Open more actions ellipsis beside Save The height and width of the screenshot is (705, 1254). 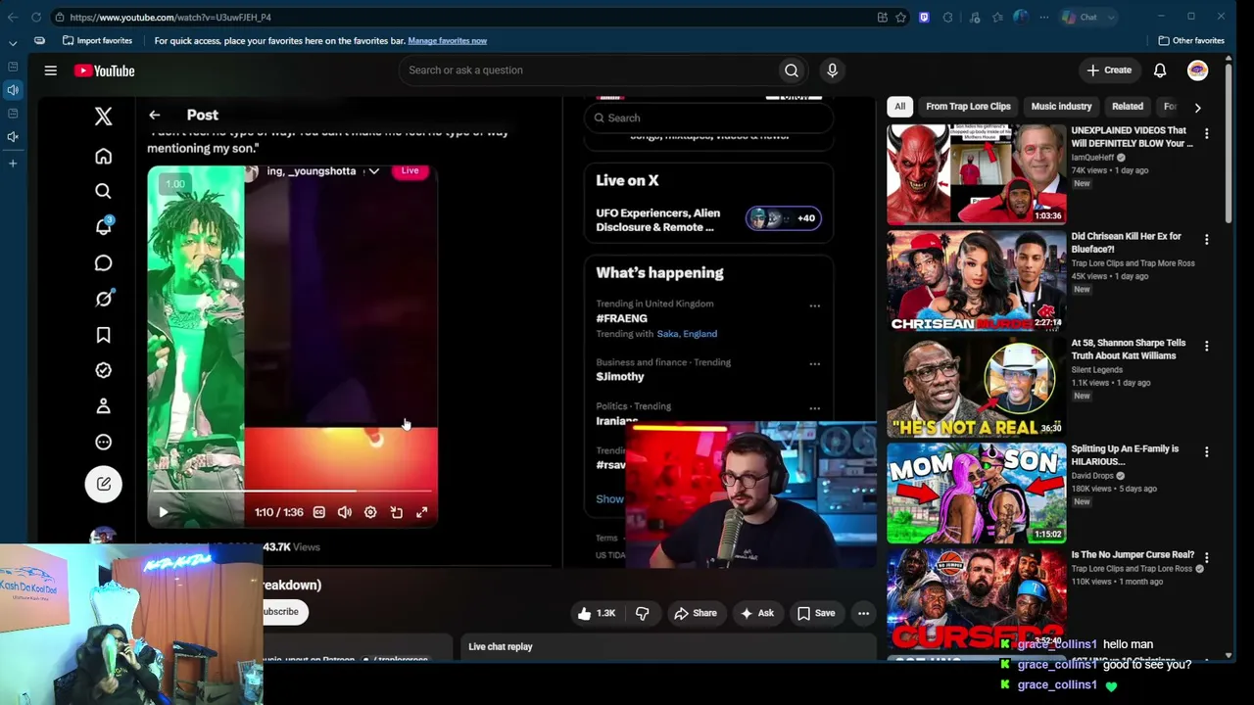863,613
